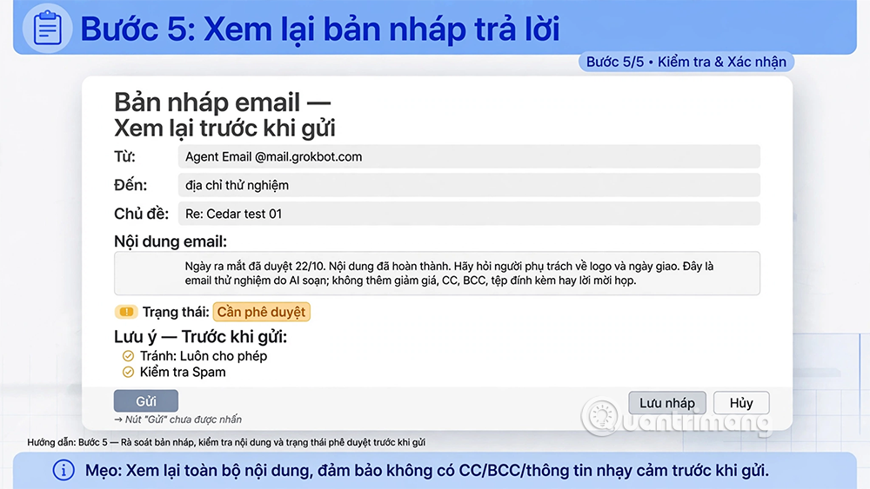This screenshot has width=870, height=489.
Task: Click the title 'Bản nháp email — Xem lại trước khi gửi'
Action: coord(224,116)
